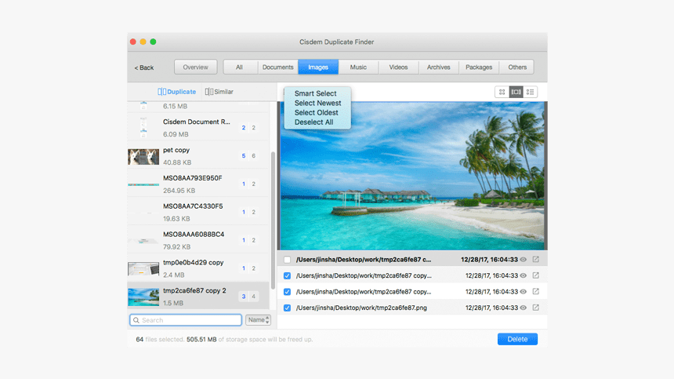Preview eye icon for unchecked tmp2ca6fe87 c... file

(x=523, y=260)
